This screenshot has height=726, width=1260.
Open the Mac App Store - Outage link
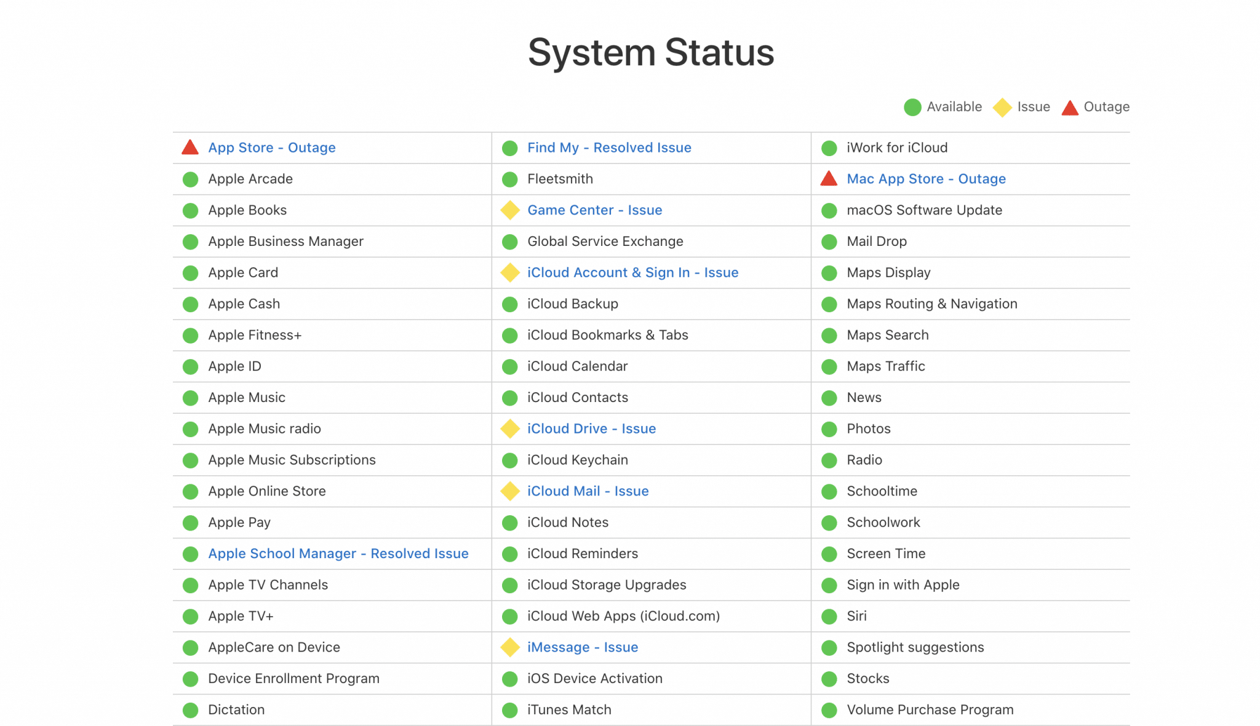tap(926, 179)
